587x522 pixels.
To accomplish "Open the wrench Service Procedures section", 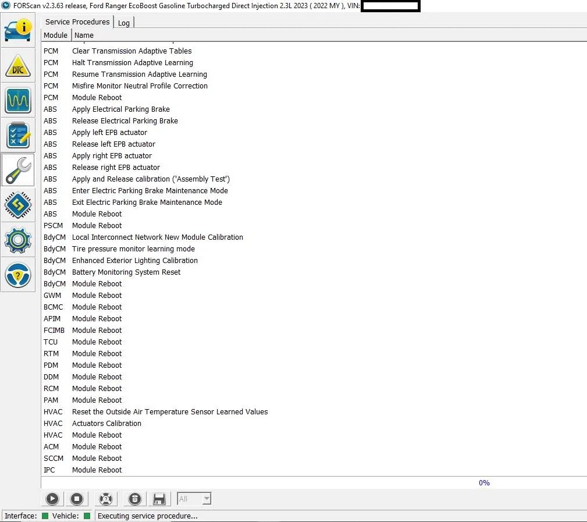I will click(18, 170).
